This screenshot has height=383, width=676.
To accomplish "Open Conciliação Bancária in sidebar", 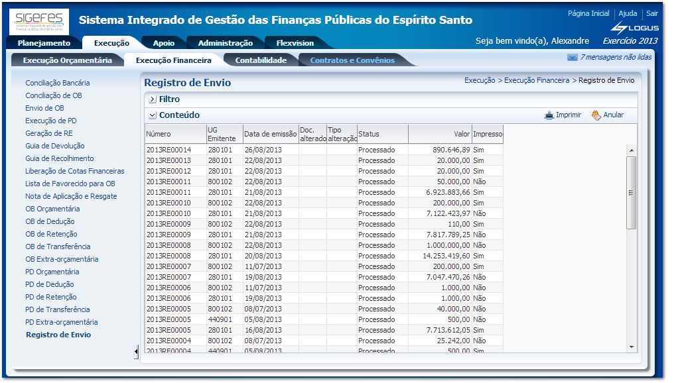I will tap(58, 83).
